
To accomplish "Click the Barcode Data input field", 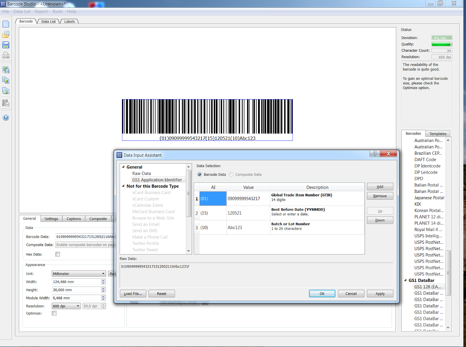I will coord(85,237).
